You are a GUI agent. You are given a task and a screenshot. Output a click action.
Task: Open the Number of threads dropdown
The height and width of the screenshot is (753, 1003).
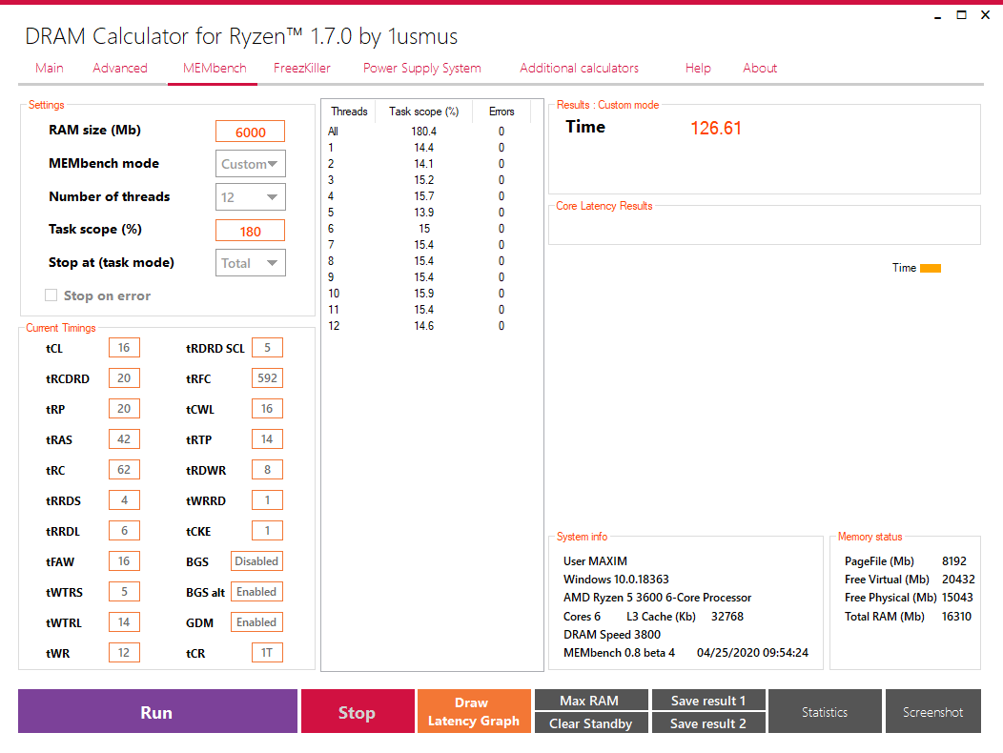coord(250,197)
